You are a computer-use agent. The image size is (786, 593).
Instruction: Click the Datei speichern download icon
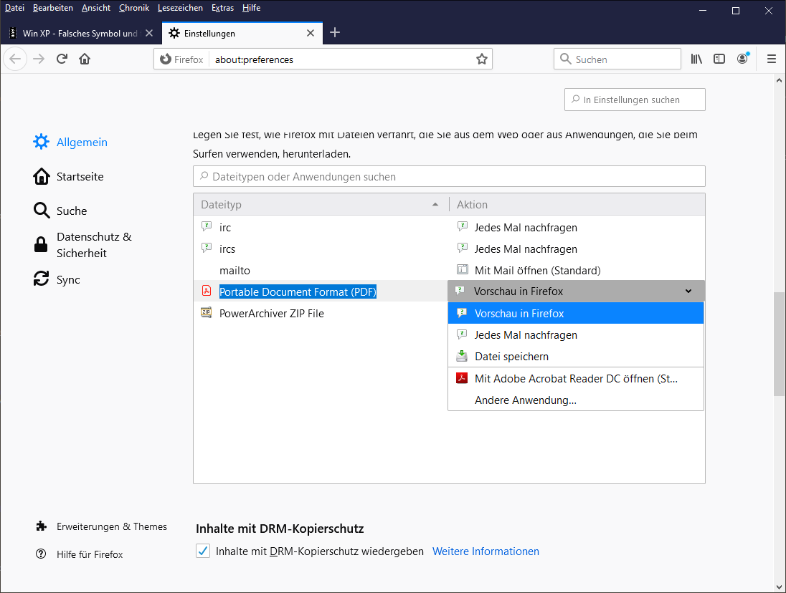(462, 356)
